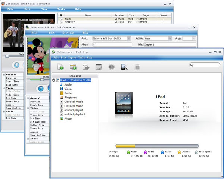Image resolution: width=224 pixels, height=179 pixels.
Task: Click the search field in iPad Rip
Action: [205, 65]
